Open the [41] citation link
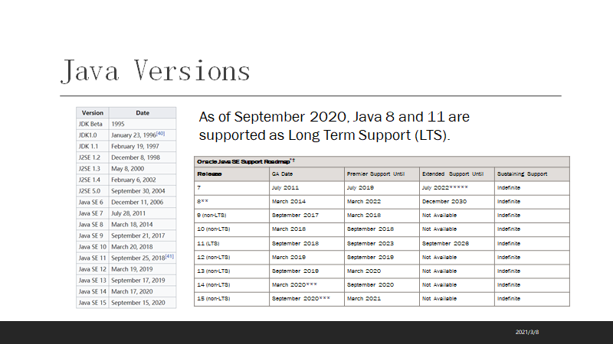Image resolution: width=613 pixels, height=344 pixels. pos(169,256)
